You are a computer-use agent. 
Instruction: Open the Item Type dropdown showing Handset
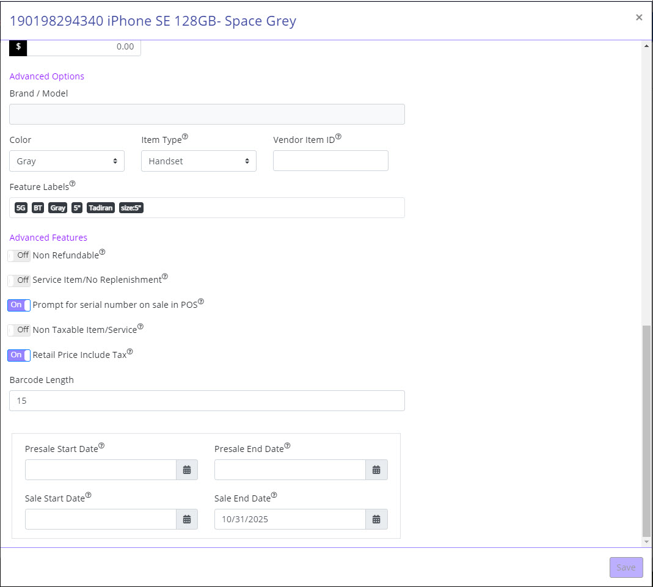199,161
